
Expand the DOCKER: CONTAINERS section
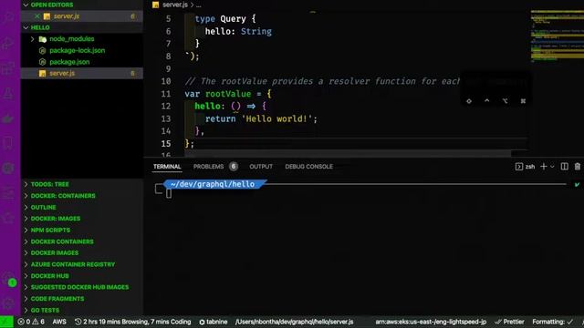[26, 196]
